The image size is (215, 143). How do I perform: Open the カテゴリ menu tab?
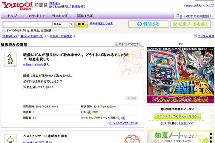click(36, 16)
